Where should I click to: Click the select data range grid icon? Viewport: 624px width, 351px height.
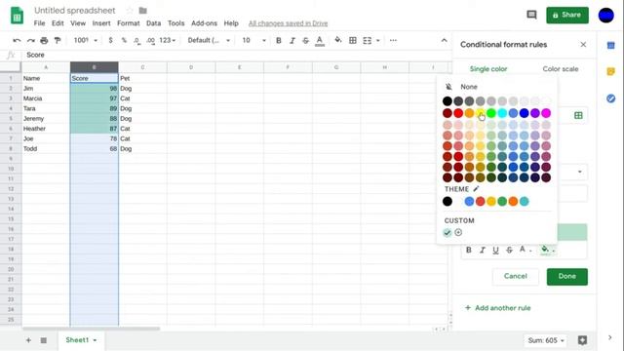[578, 115]
